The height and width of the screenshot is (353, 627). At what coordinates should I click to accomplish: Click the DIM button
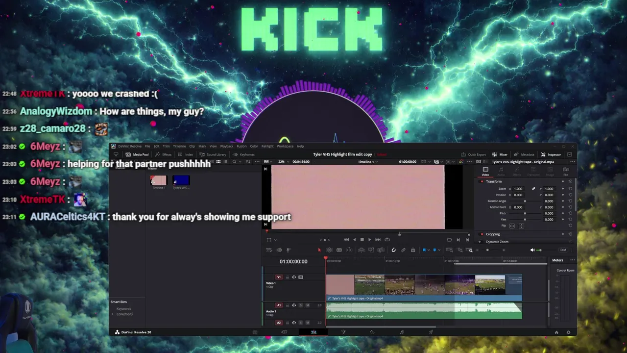[563, 250]
